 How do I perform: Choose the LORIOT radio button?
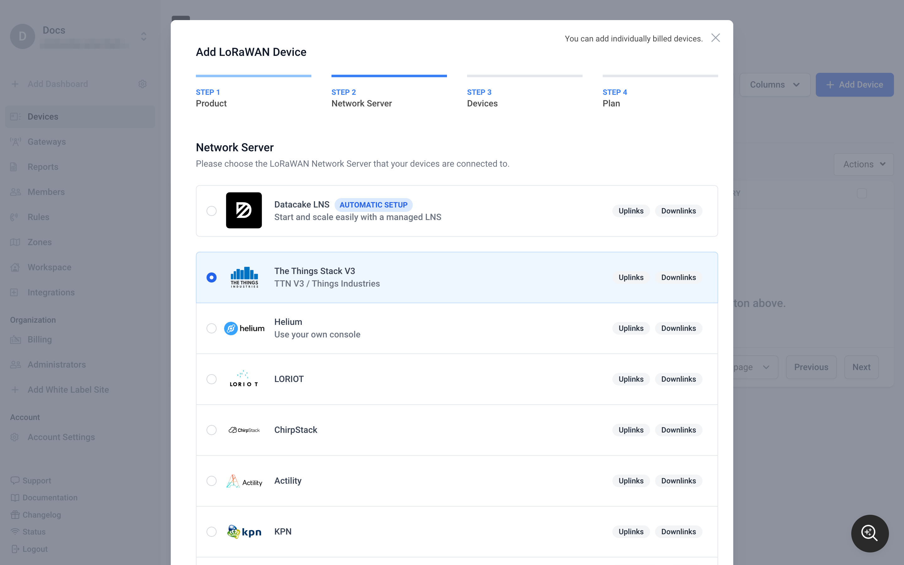(x=212, y=379)
